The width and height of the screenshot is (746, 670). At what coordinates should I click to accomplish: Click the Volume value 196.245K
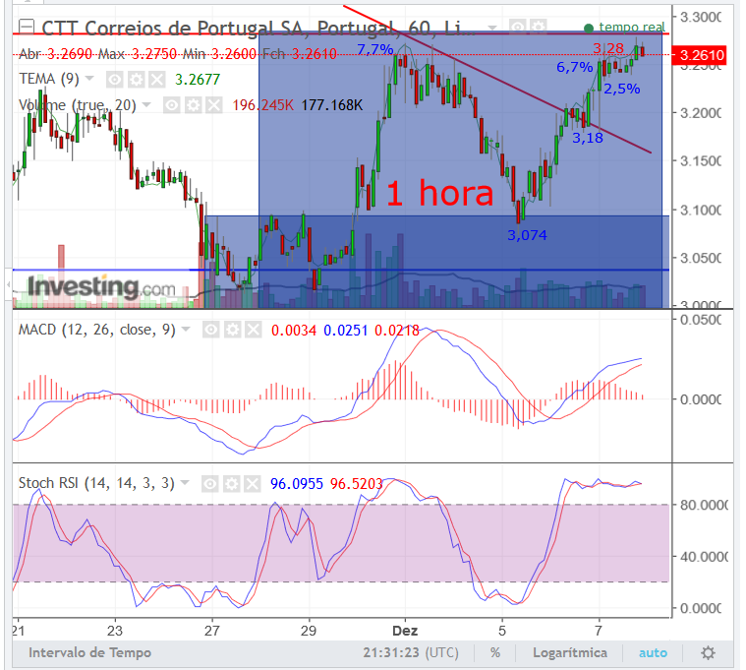263,105
